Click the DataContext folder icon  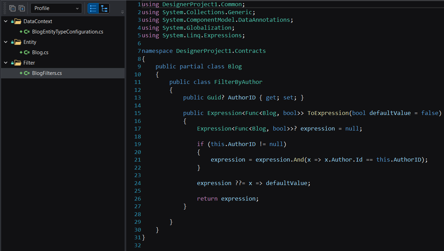click(x=18, y=21)
